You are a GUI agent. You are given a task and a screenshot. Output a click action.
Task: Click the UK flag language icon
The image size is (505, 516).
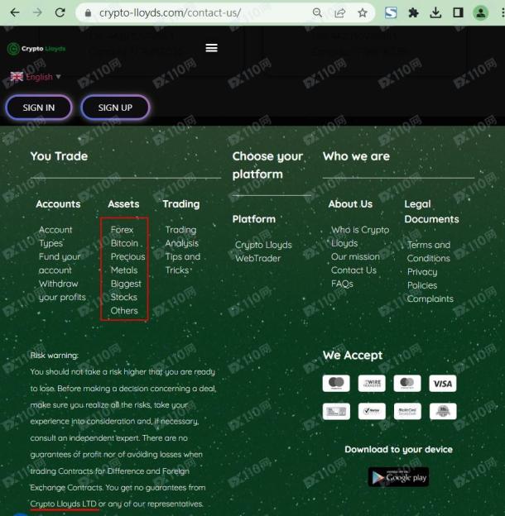17,77
